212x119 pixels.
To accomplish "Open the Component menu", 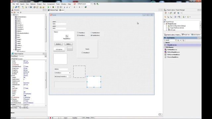I will click(51, 4).
